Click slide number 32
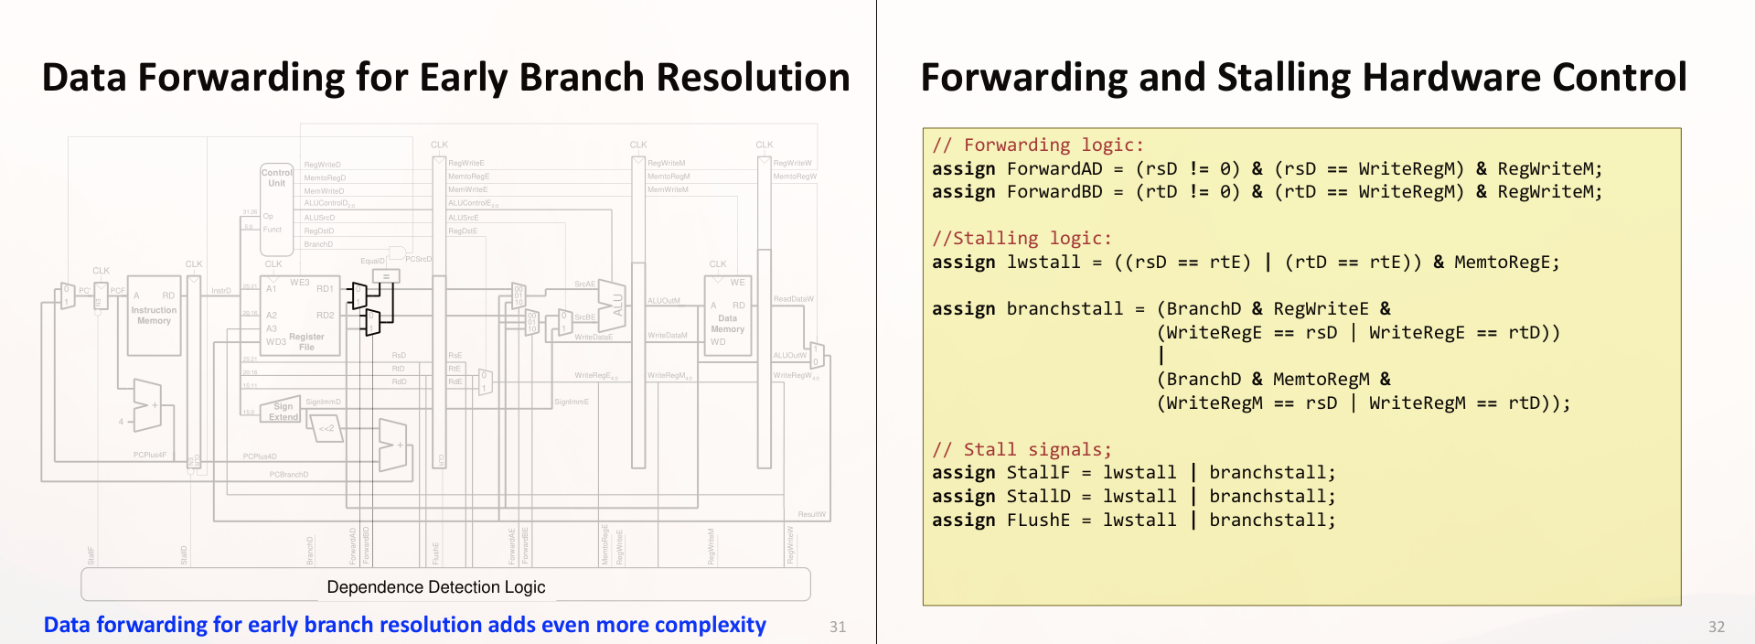The width and height of the screenshot is (1755, 644). tap(1716, 627)
